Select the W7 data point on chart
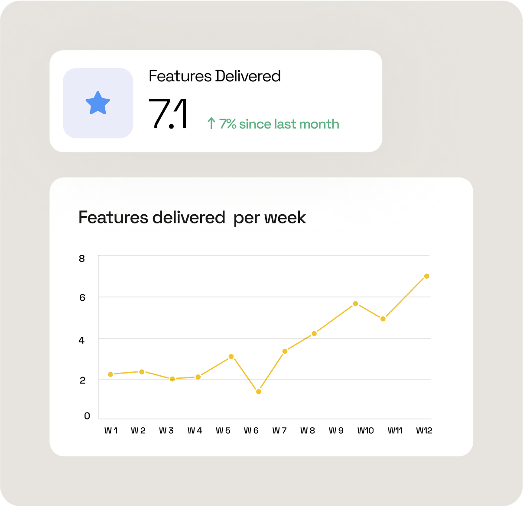523x506 pixels. pyautogui.click(x=285, y=351)
